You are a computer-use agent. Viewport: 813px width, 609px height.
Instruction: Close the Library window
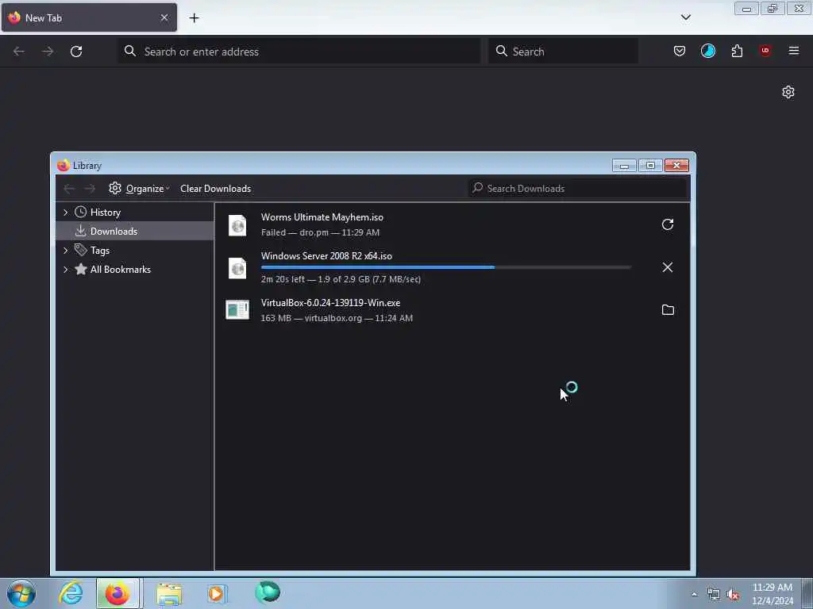tap(676, 165)
